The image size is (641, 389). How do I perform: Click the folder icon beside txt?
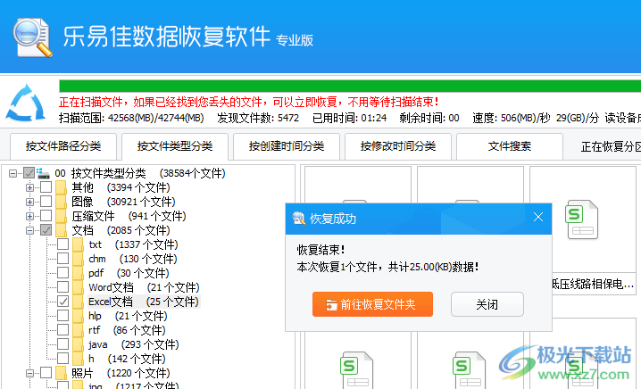coord(78,244)
